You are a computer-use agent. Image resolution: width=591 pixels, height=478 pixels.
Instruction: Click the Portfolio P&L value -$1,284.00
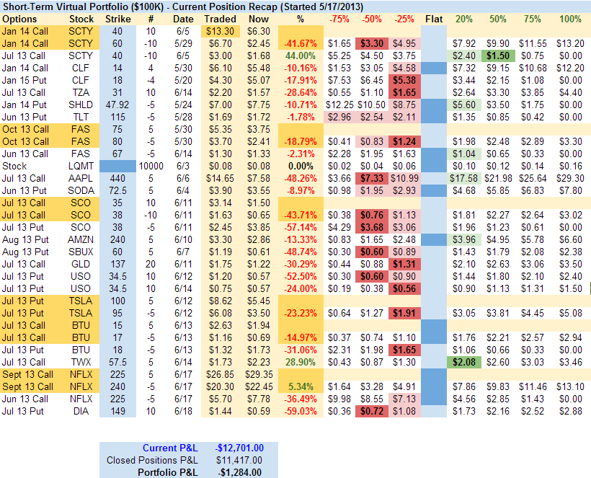[240, 472]
